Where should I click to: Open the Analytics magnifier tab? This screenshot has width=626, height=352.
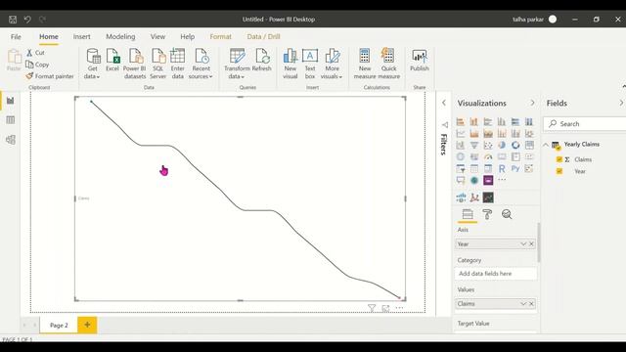(507, 214)
